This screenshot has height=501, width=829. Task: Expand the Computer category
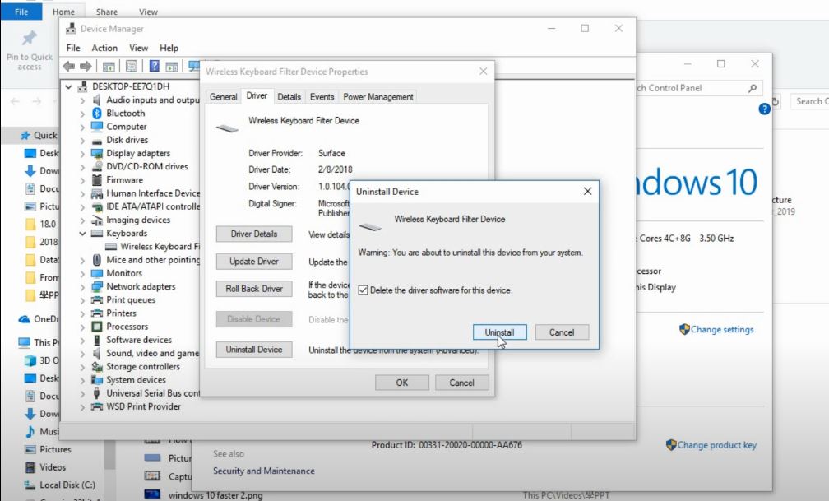tap(82, 127)
